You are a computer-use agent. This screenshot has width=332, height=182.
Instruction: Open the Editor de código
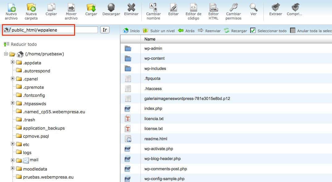pos(193,12)
